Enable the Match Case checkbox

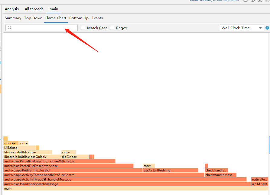(83, 27)
